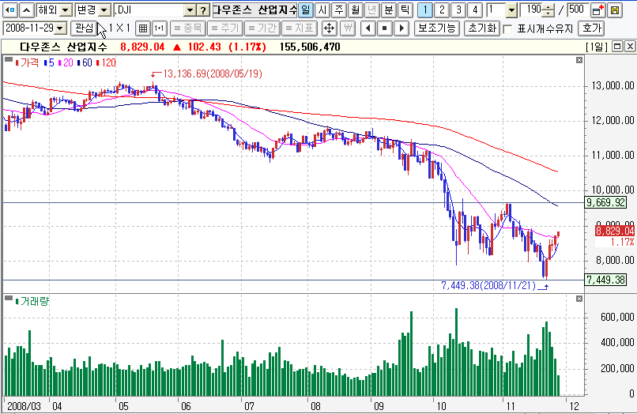Click the 보조기능 button
637x414 pixels.
point(436,28)
